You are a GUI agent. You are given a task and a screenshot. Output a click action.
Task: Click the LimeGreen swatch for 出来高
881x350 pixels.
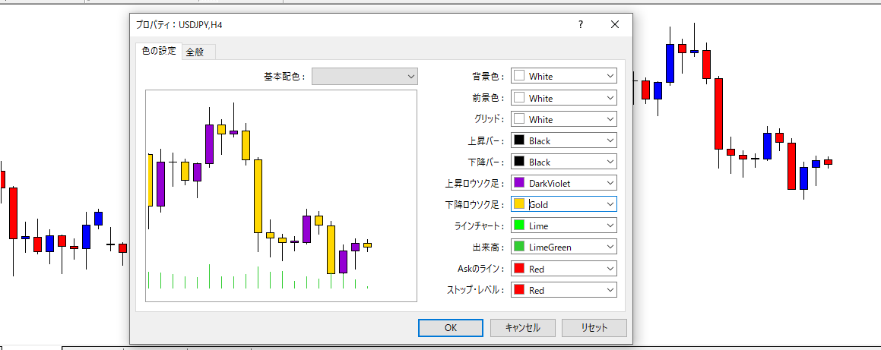tap(520, 247)
